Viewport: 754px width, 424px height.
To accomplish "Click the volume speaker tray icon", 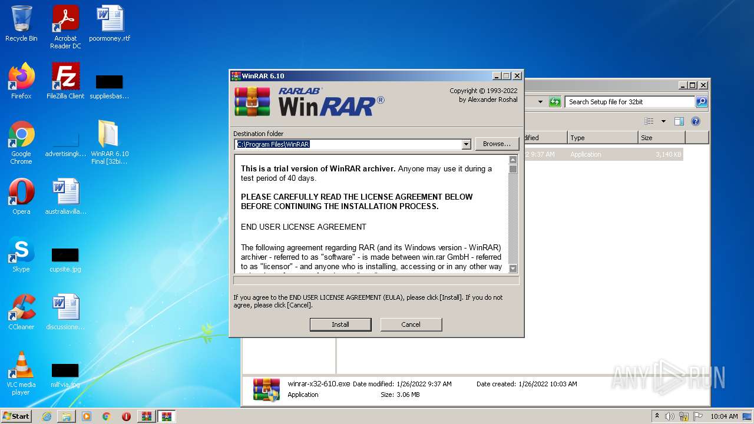I will point(670,416).
